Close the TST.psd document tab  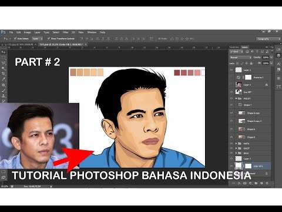[86, 45]
